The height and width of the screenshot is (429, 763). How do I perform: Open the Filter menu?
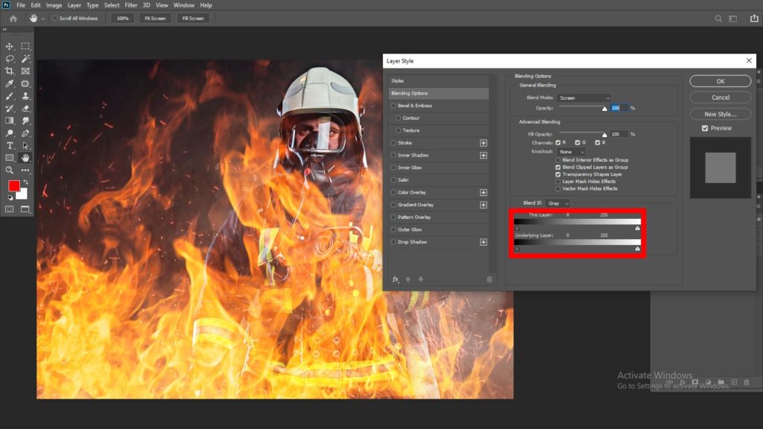pos(131,5)
